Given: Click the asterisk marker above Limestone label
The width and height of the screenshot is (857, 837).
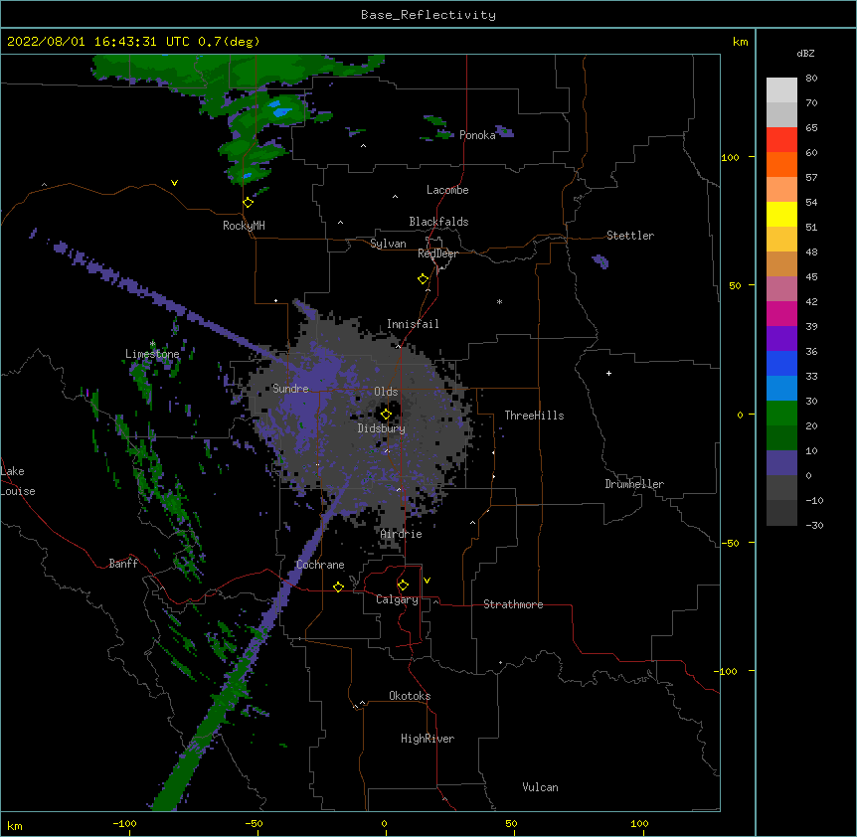Looking at the screenshot, I should [x=153, y=343].
